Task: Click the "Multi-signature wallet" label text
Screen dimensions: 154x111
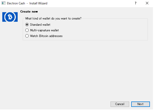Action: pyautogui.click(x=45, y=30)
